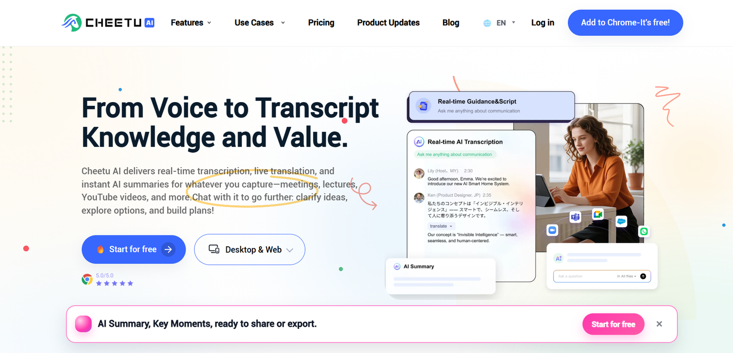Screen dimensions: 733x353
Task: Open Product Updates in the navigation
Action: 388,22
